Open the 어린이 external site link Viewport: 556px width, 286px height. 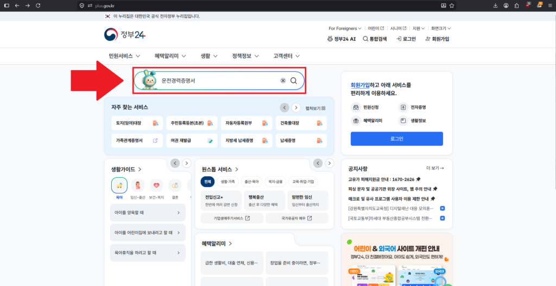376,28
